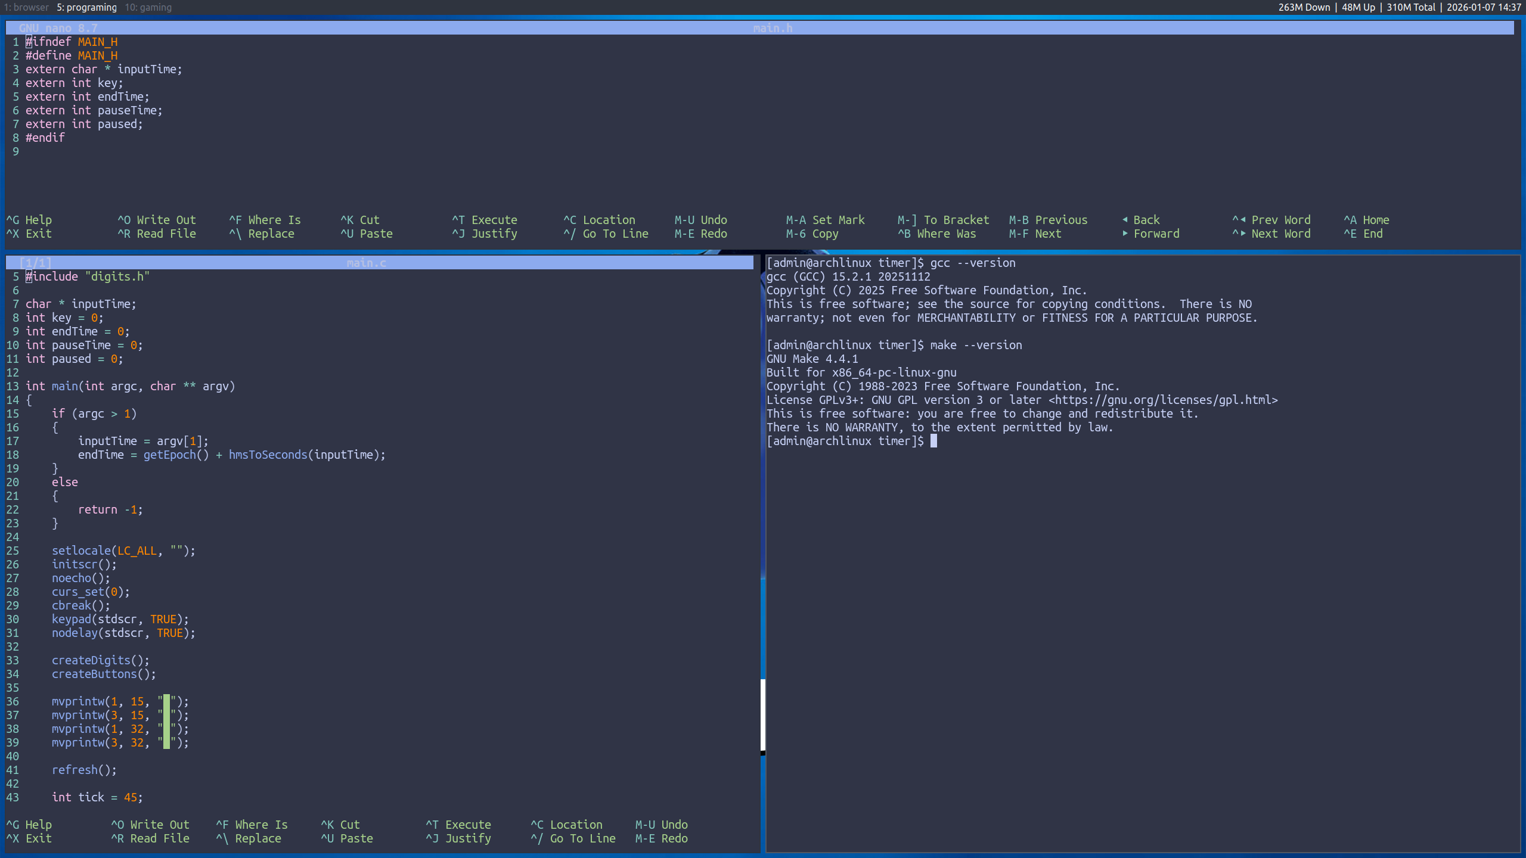Click Go To Line in main.h editor

tap(606, 234)
